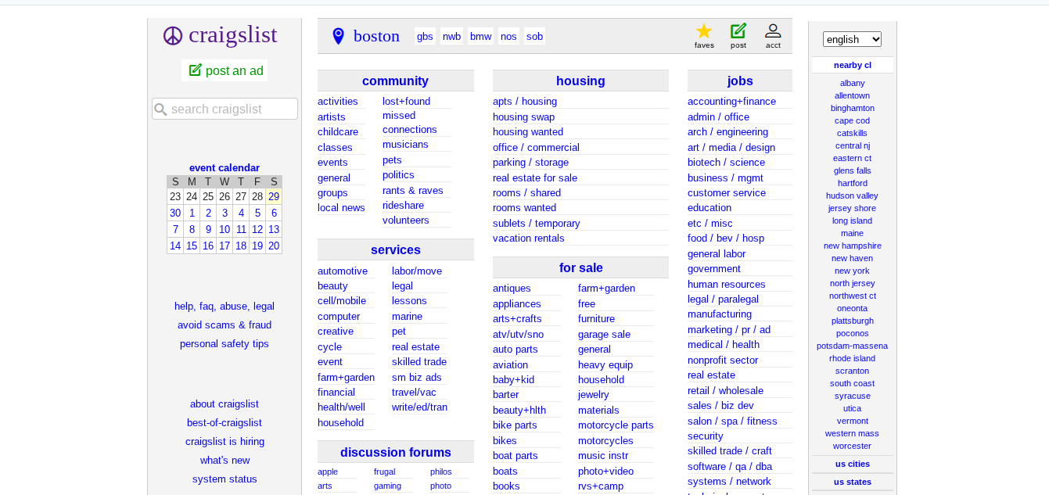Select day 13 in event calendar
Screen dimensions: 1049x495
click(274, 229)
